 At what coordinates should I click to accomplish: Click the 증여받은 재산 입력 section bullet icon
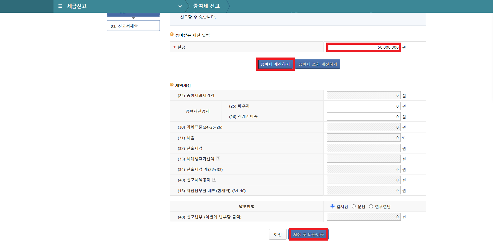pyautogui.click(x=172, y=35)
